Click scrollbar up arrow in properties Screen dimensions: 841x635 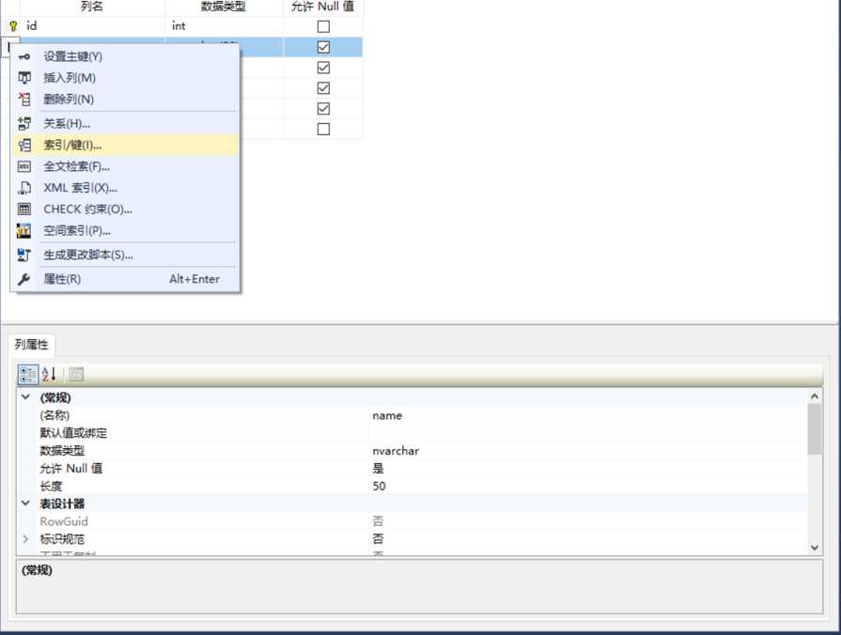[814, 396]
